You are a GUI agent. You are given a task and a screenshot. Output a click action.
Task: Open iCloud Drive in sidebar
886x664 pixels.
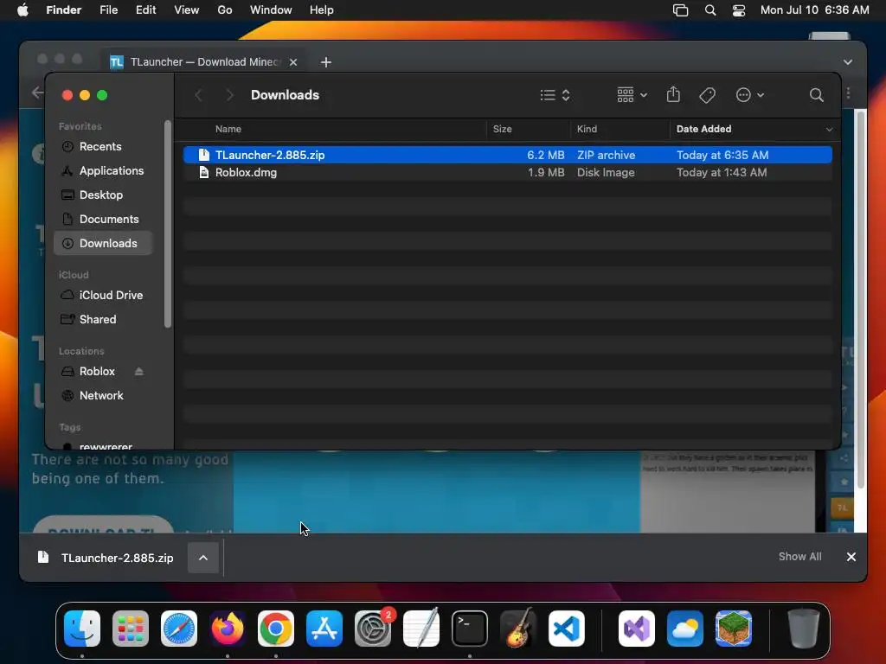[103, 296]
